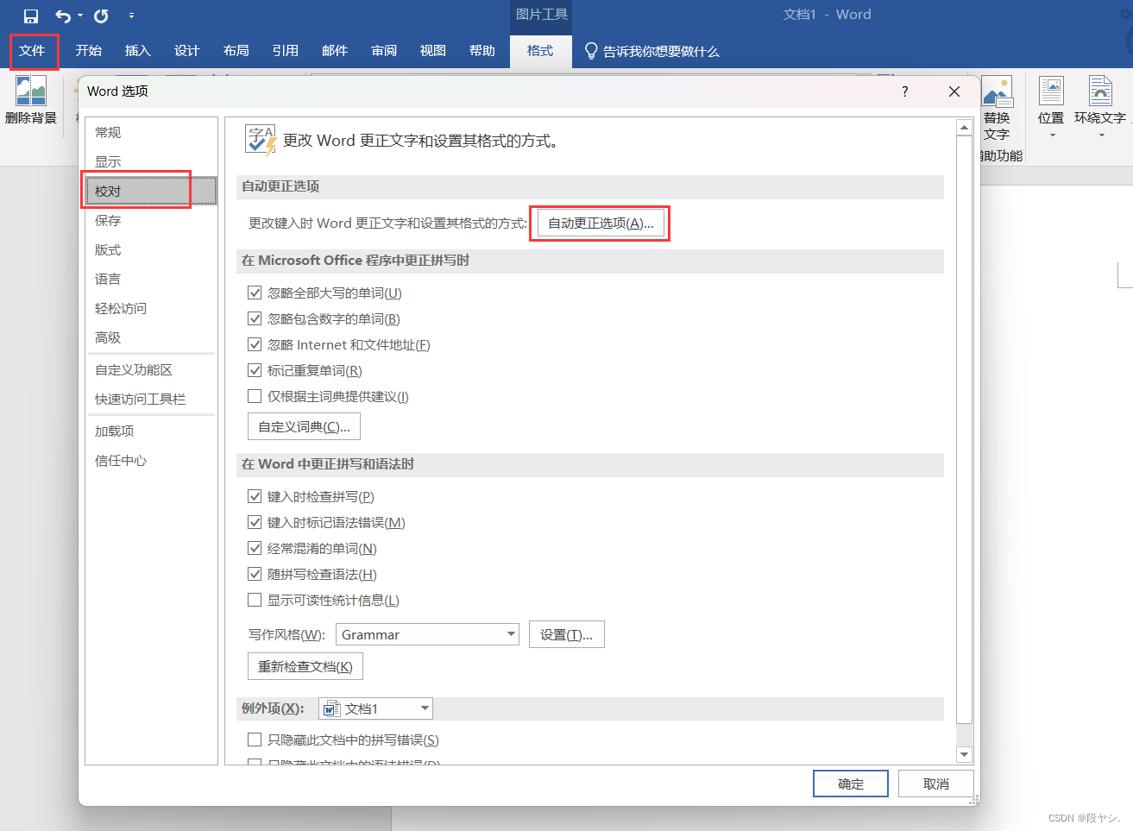Select 版式 in options sidebar
Viewport: 1133px width, 831px height.
pos(151,250)
